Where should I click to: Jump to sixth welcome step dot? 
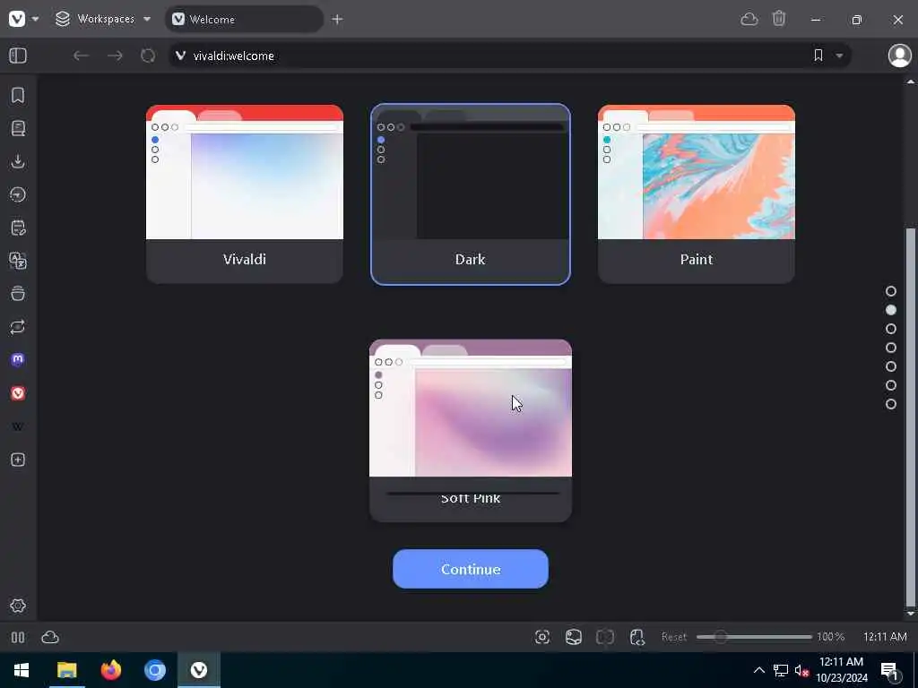tap(891, 385)
